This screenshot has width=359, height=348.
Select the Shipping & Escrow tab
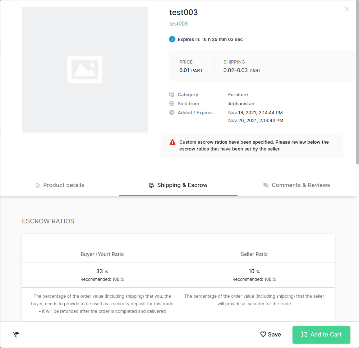click(178, 185)
